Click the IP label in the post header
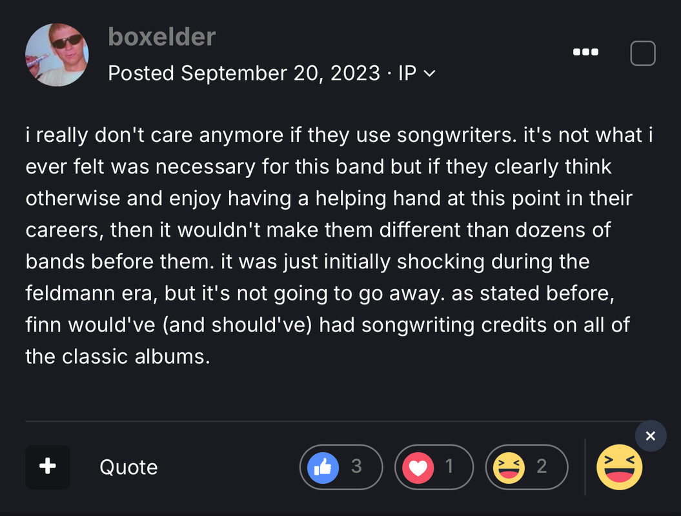681x516 pixels. [x=407, y=73]
